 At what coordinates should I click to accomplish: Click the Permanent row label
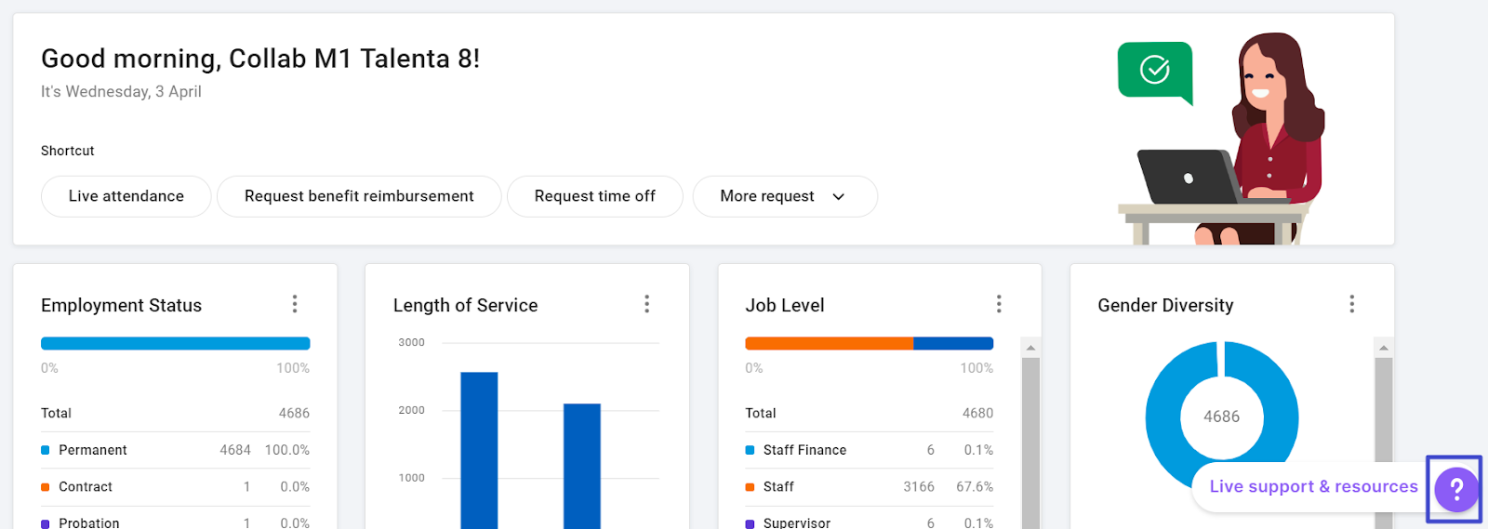point(93,450)
